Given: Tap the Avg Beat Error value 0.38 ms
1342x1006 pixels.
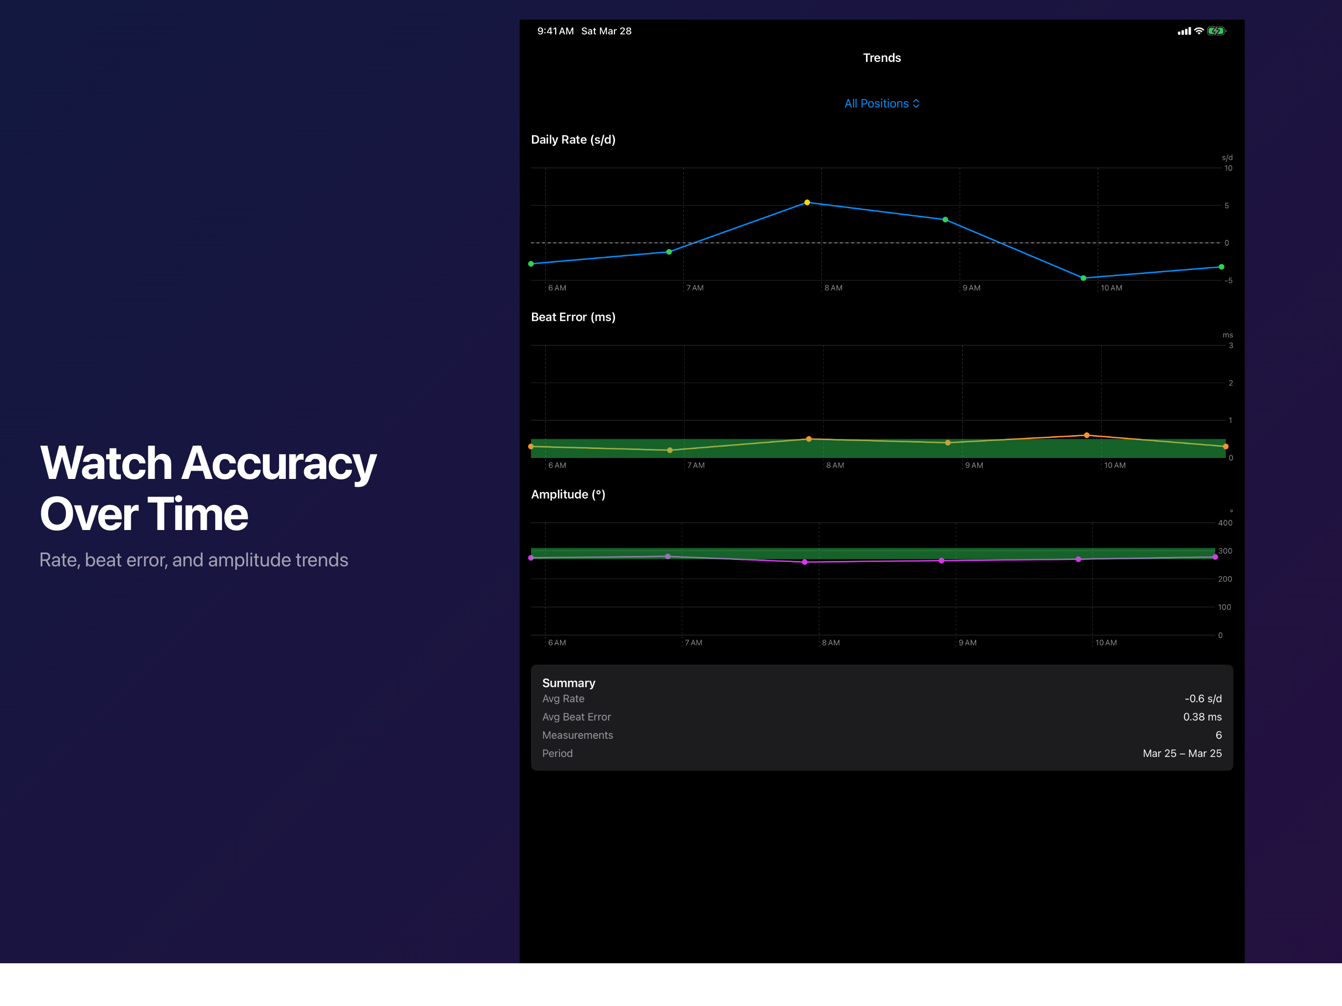Looking at the screenshot, I should [1202, 717].
